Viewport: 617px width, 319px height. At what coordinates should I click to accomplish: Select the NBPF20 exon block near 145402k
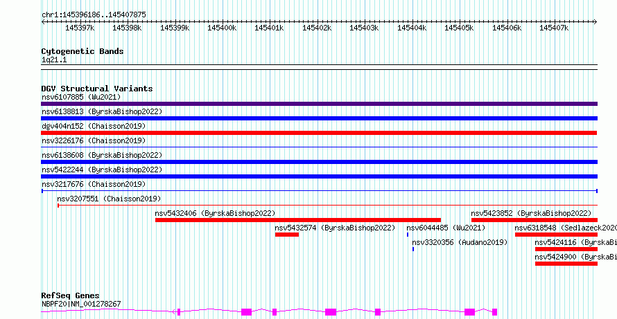pos(331,312)
